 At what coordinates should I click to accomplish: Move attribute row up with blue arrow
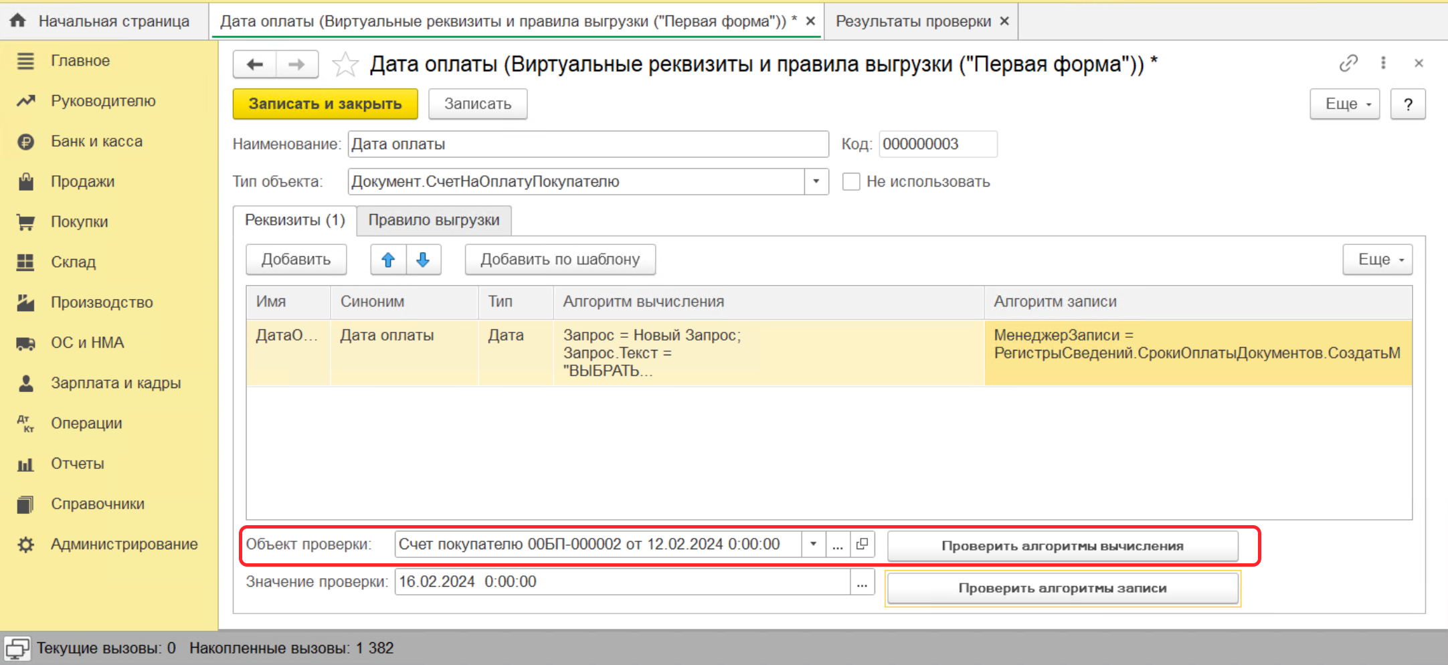tap(388, 260)
